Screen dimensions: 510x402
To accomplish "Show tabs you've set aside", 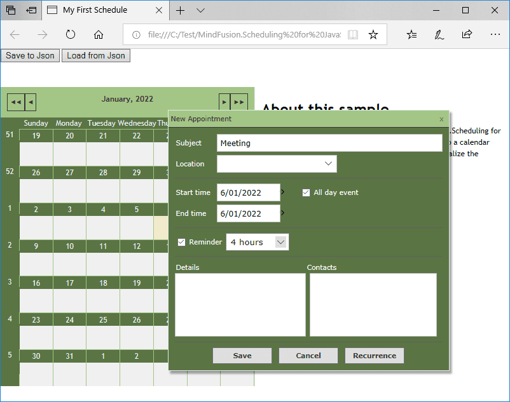I will click(11, 10).
